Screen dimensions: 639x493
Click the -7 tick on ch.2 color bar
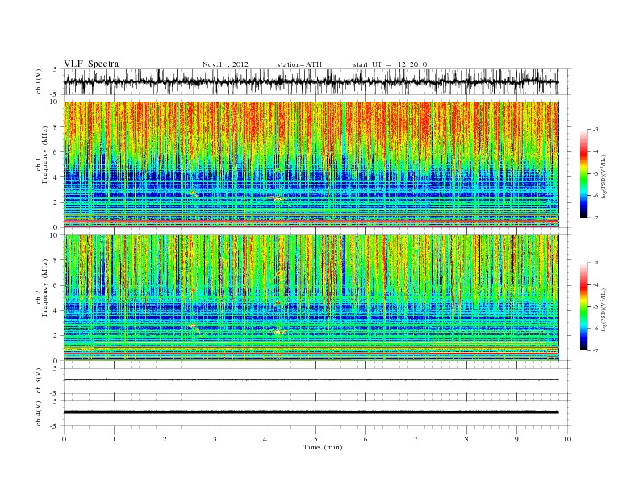coord(595,350)
